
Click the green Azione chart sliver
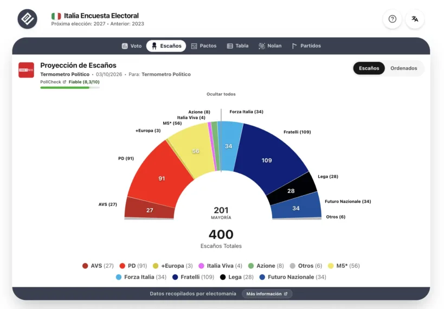[x=215, y=146]
